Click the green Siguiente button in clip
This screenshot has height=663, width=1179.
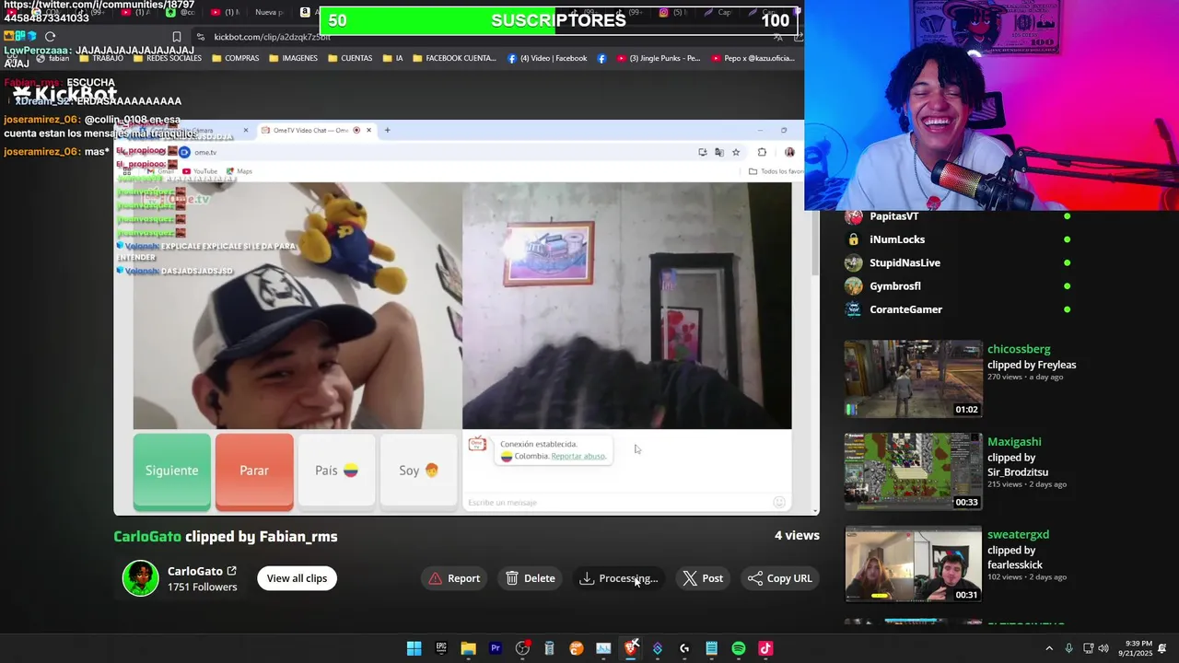coord(171,471)
